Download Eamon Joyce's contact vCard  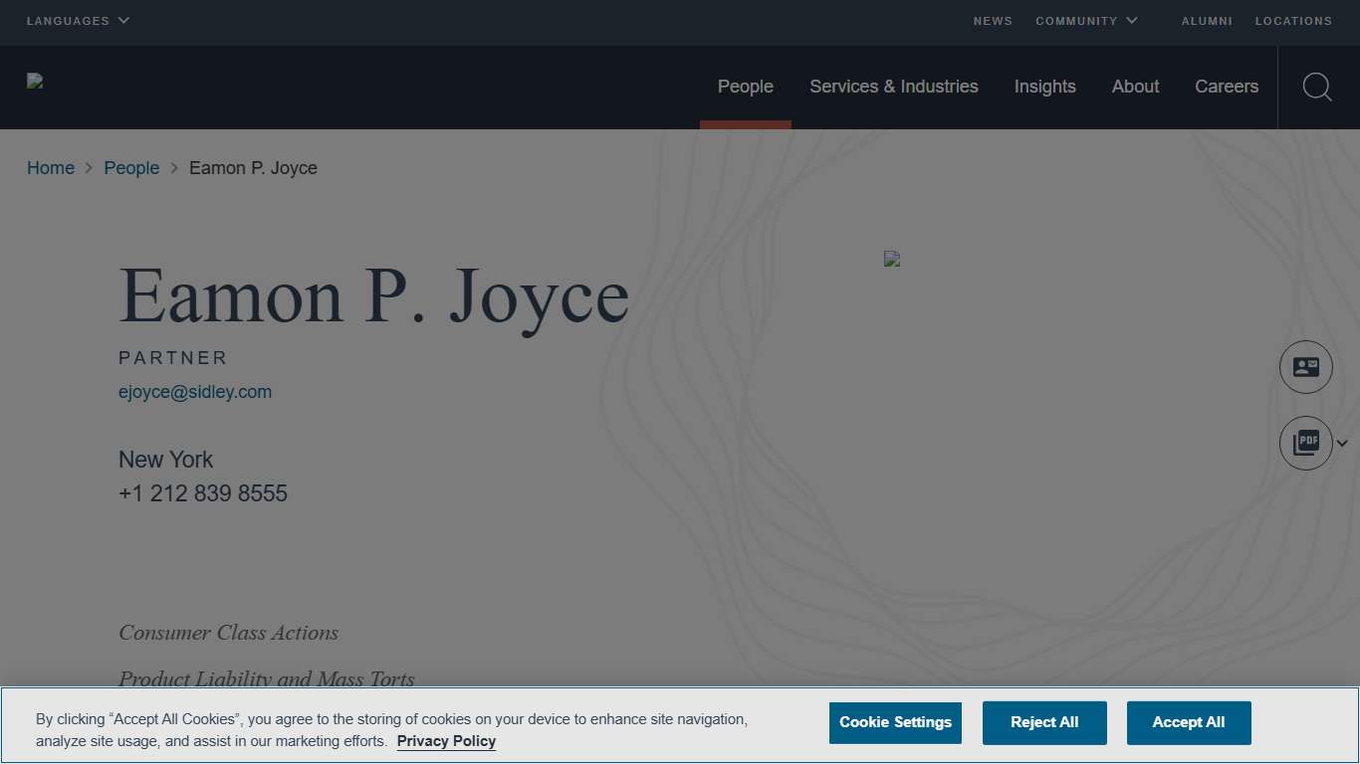[x=1305, y=366]
